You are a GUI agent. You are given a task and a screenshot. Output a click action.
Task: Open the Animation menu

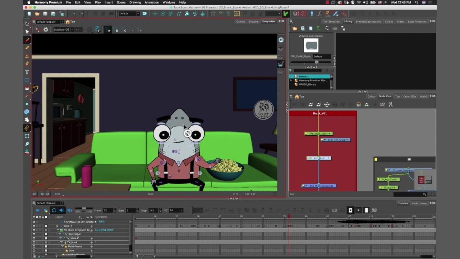(152, 3)
